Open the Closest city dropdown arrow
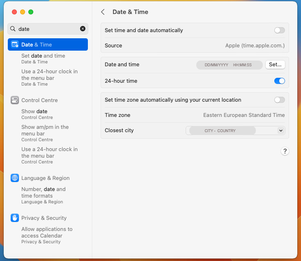301x261 pixels. (x=281, y=130)
